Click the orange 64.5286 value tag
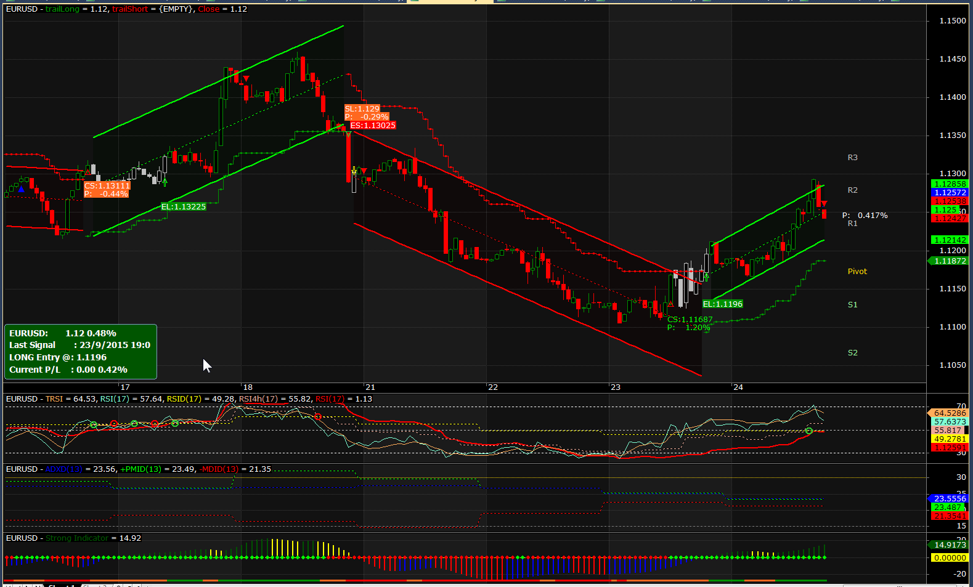The width and height of the screenshot is (973, 587). click(x=948, y=413)
